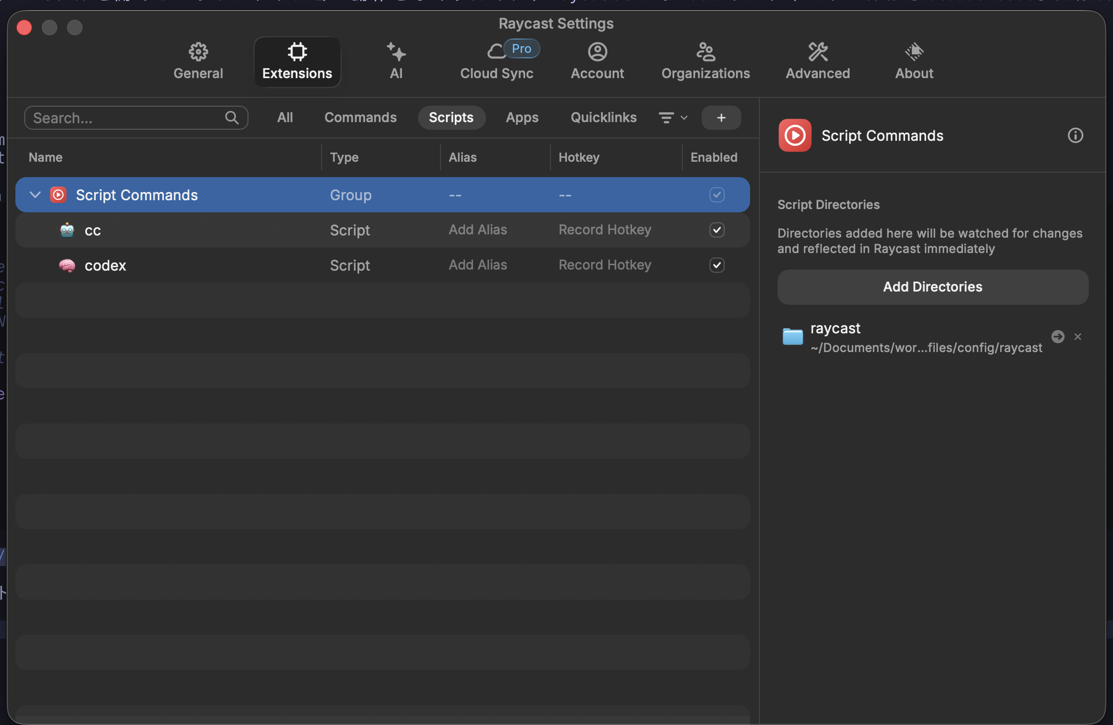Viewport: 1113px width, 725px height.
Task: Click the plus add-new button
Action: (x=721, y=118)
